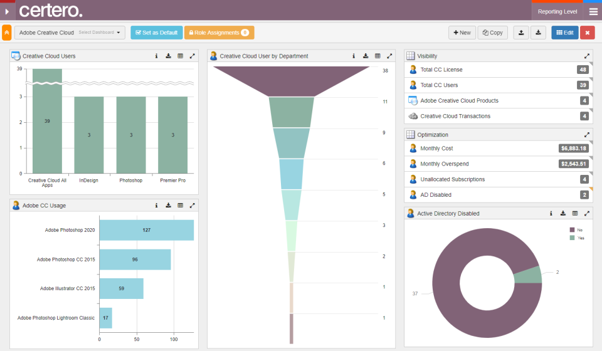Screen dimensions: 602x351
Task: Toggle the 'Yes' legend entry in donut chart
Action: (577, 238)
